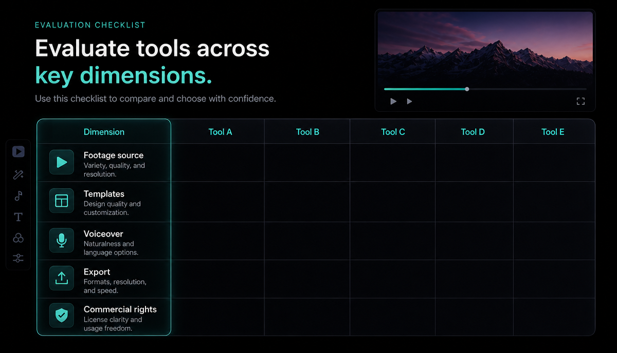Open the overlapping circles color tool
This screenshot has width=617, height=353.
point(19,238)
